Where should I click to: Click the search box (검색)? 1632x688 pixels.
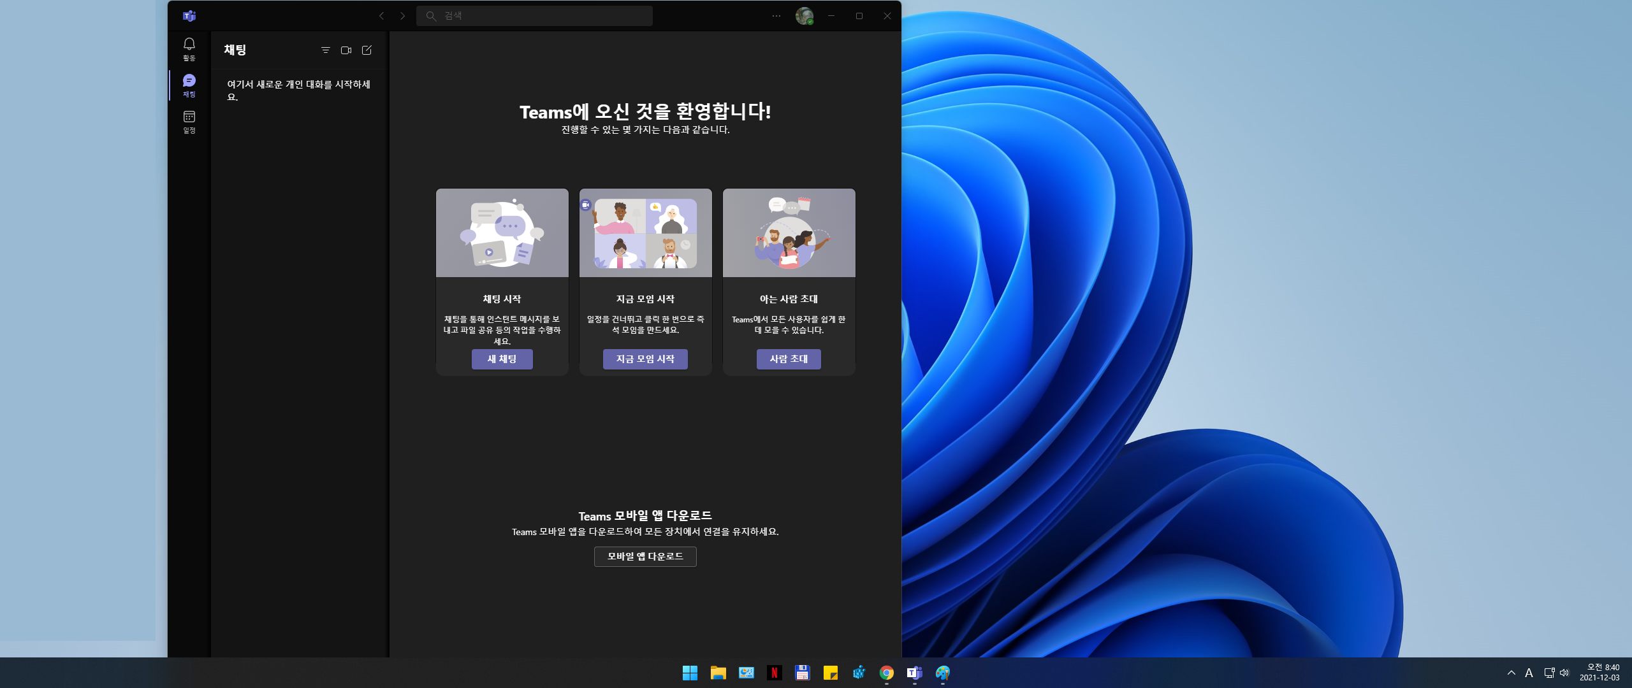[x=534, y=16]
